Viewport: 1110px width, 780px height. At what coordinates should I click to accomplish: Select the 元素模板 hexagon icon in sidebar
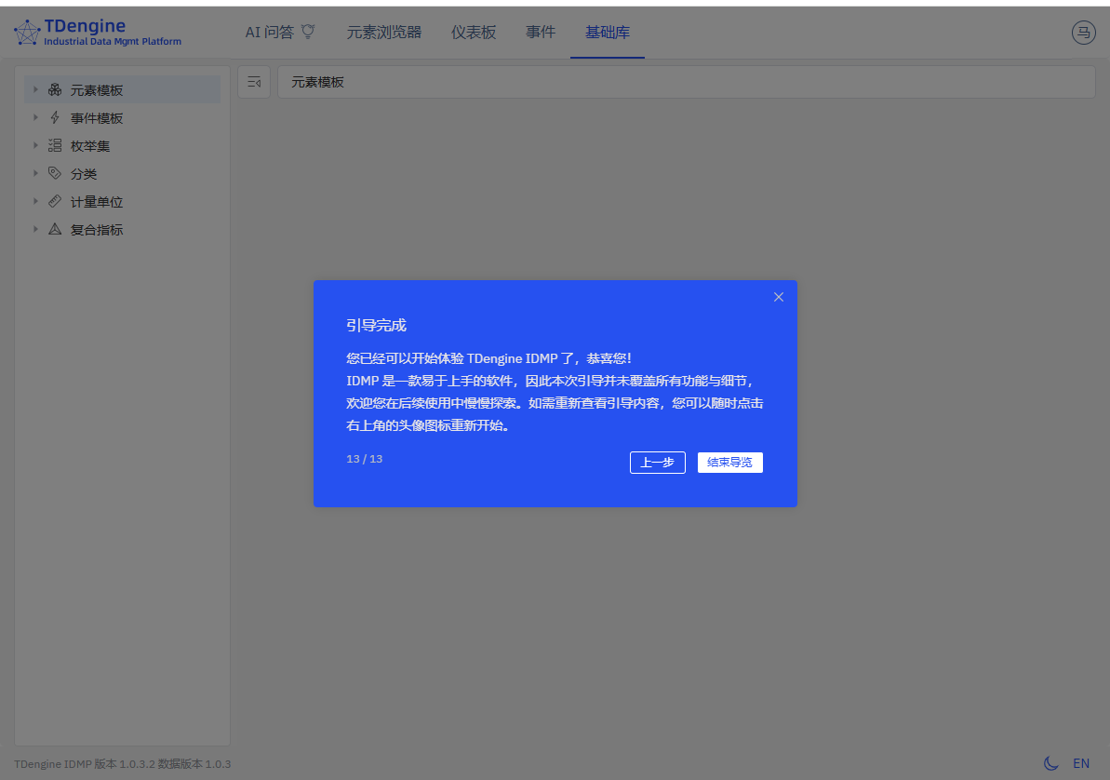tap(54, 89)
